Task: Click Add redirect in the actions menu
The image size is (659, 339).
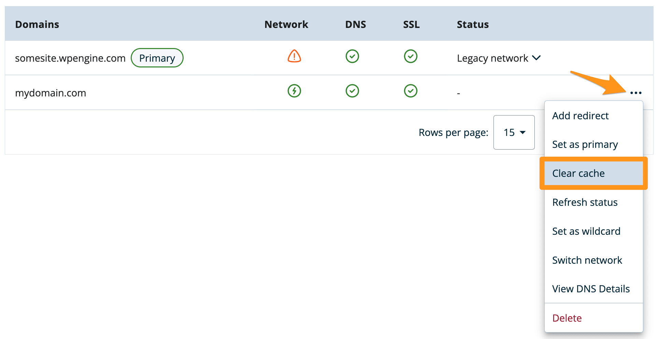Action: (580, 115)
